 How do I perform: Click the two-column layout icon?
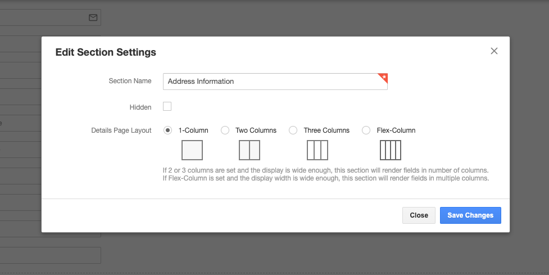(x=249, y=150)
